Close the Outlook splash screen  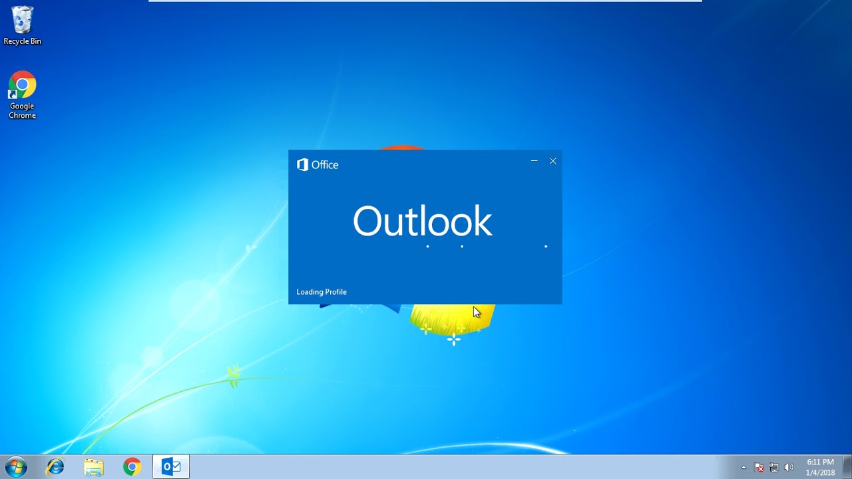tap(552, 161)
